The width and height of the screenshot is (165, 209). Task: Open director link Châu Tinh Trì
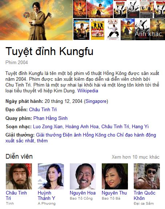tap(43, 109)
